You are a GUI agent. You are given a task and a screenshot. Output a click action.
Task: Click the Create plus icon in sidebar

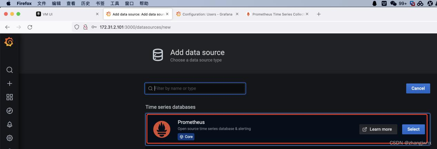tap(10, 83)
